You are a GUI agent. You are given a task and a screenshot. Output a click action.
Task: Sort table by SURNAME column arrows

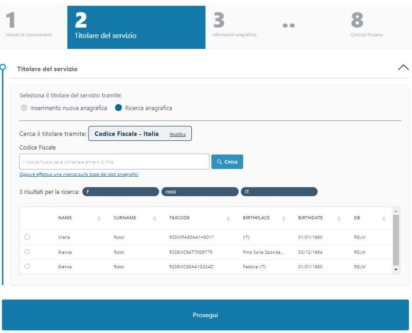click(x=154, y=218)
